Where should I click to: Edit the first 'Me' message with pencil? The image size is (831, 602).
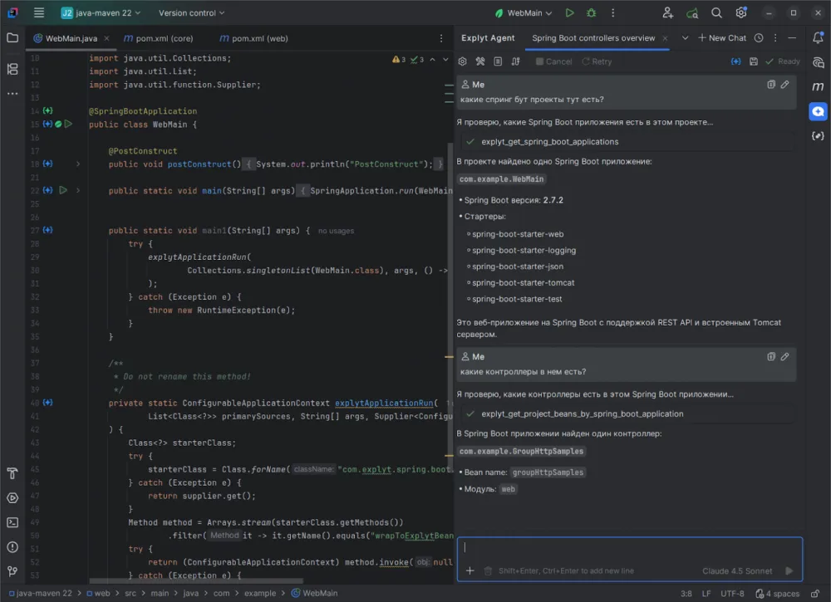click(x=784, y=85)
